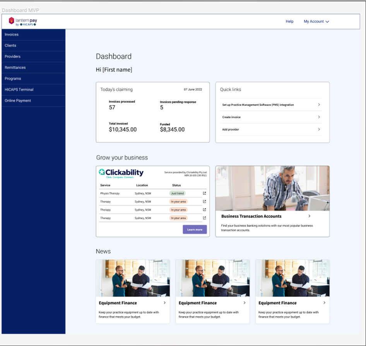Image resolution: width=366 pixels, height=346 pixels.
Task: Click the arrow icon on the third Equipment Finance card
Action: click(324, 303)
